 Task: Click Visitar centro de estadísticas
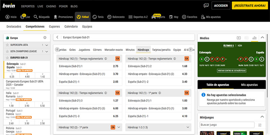pos(232,71)
